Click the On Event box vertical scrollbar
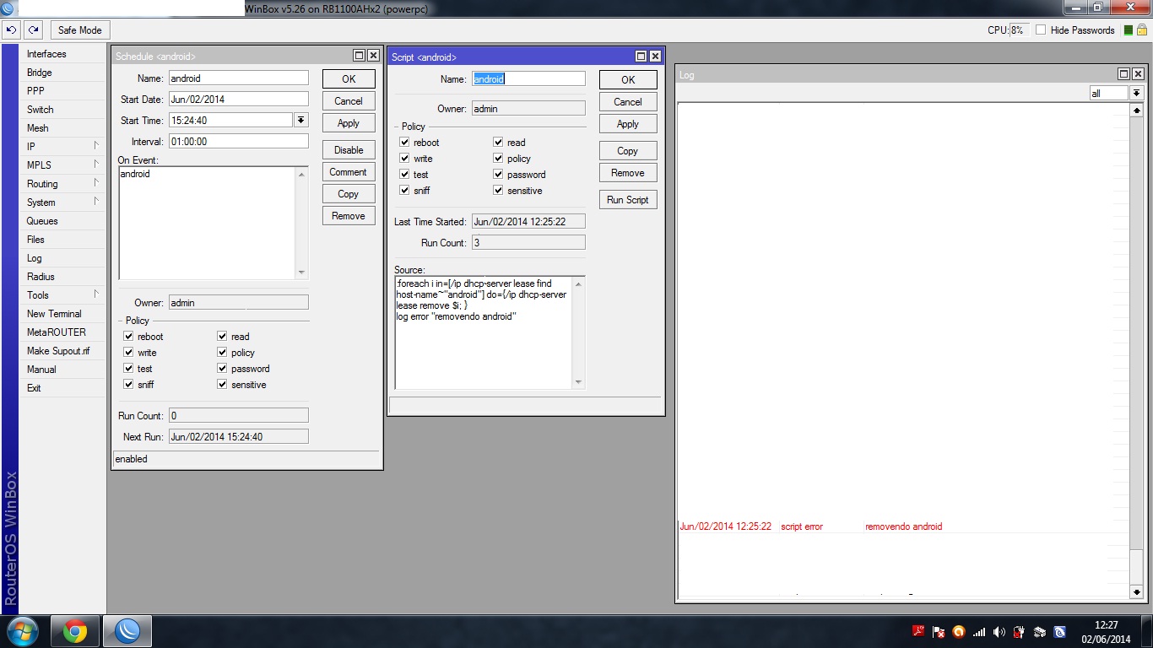1153x648 pixels. pos(301,223)
